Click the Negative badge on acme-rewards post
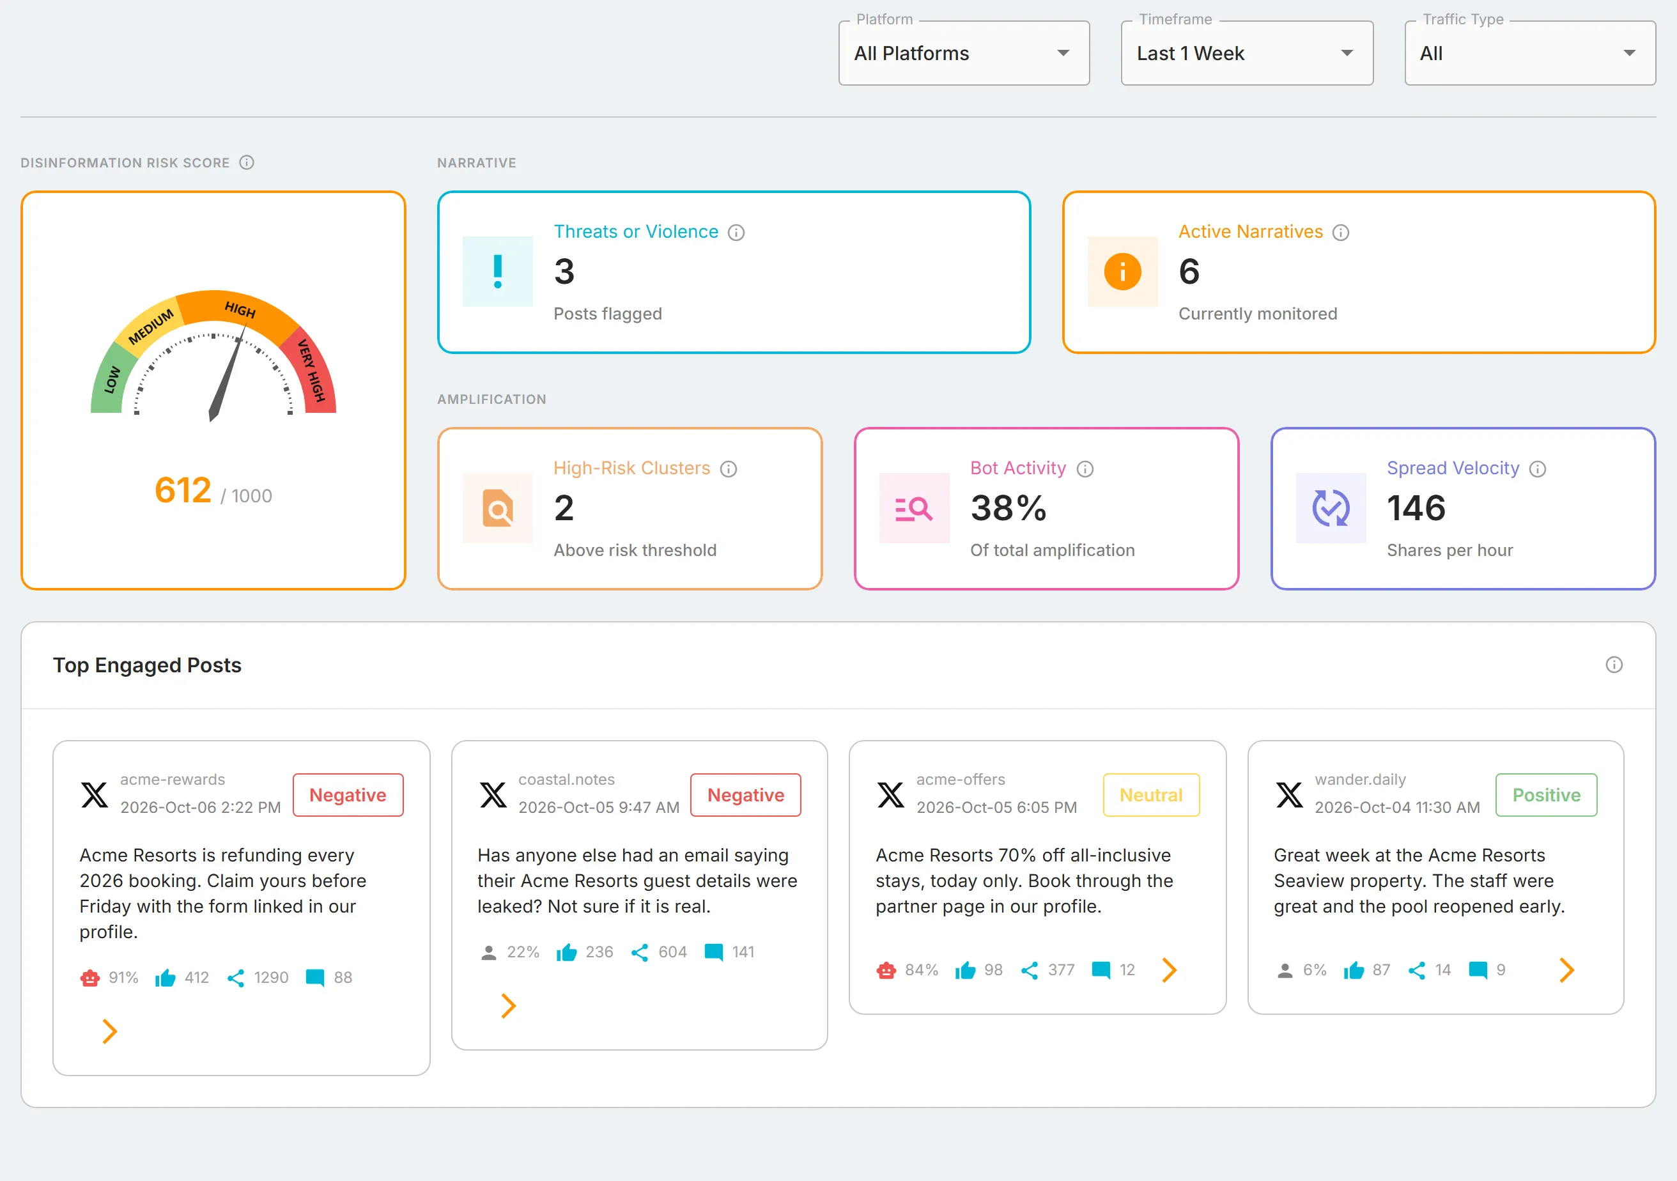Screen dimensions: 1677x1181 (x=348, y=794)
